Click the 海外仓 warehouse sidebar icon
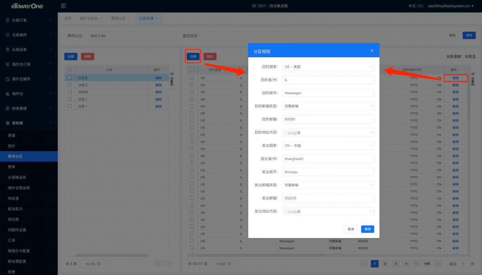This screenshot has height=275, width=482. tap(8, 94)
